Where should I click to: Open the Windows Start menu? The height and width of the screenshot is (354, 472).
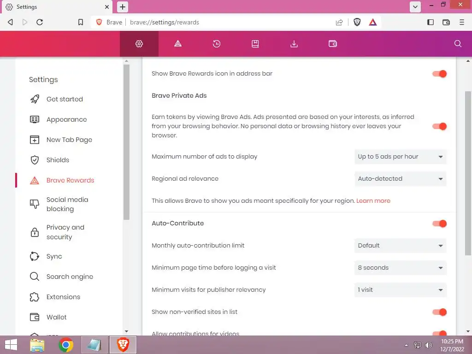click(11, 345)
